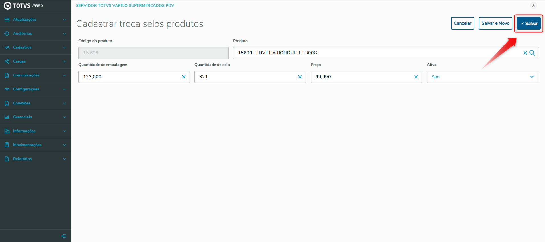Open the Movimentações menu
Image resolution: width=545 pixels, height=242 pixels.
click(x=36, y=145)
